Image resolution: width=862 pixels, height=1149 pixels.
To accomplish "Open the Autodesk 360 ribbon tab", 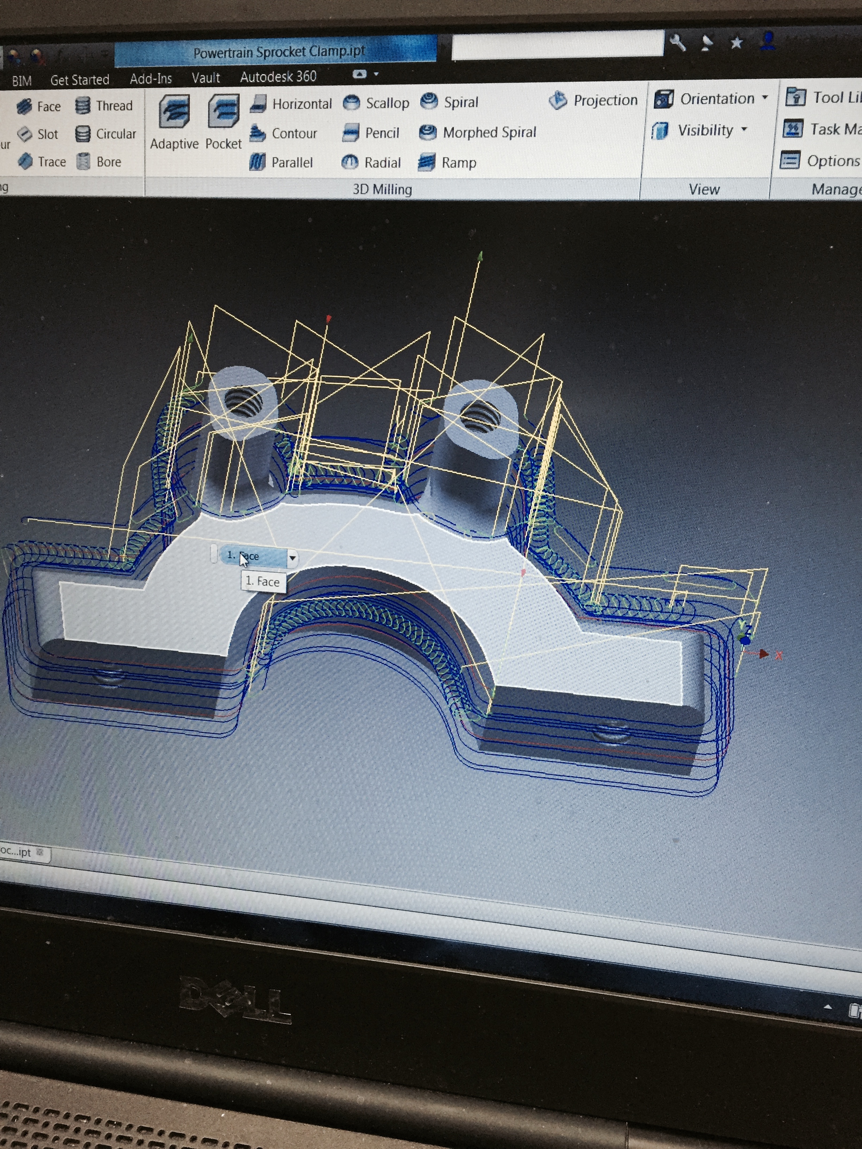I will coord(278,77).
